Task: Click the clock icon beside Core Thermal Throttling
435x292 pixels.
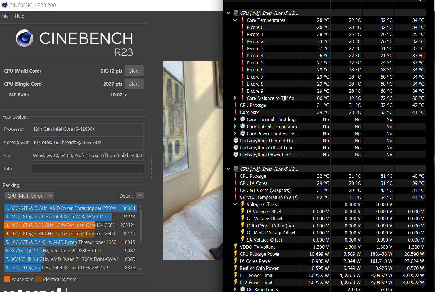Action: [x=243, y=119]
